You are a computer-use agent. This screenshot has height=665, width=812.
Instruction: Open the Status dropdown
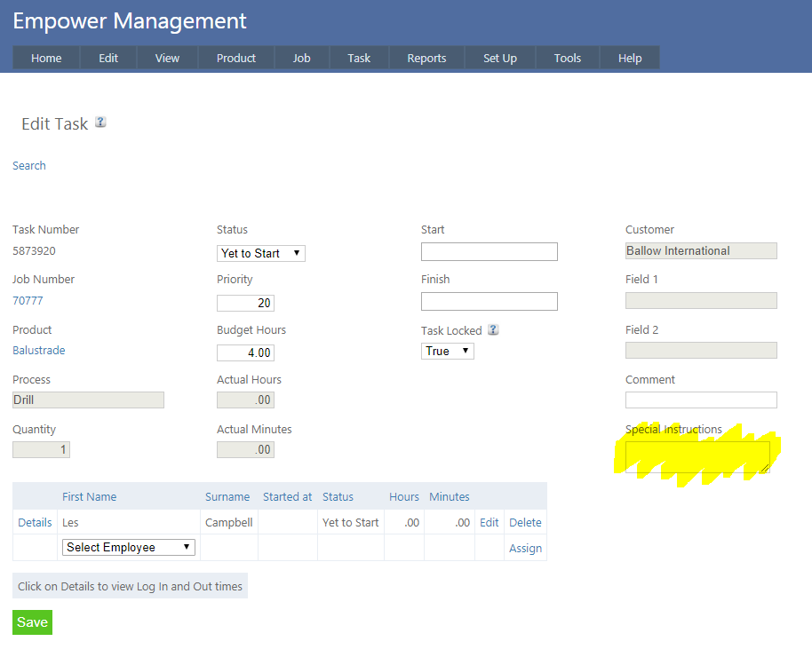point(261,253)
